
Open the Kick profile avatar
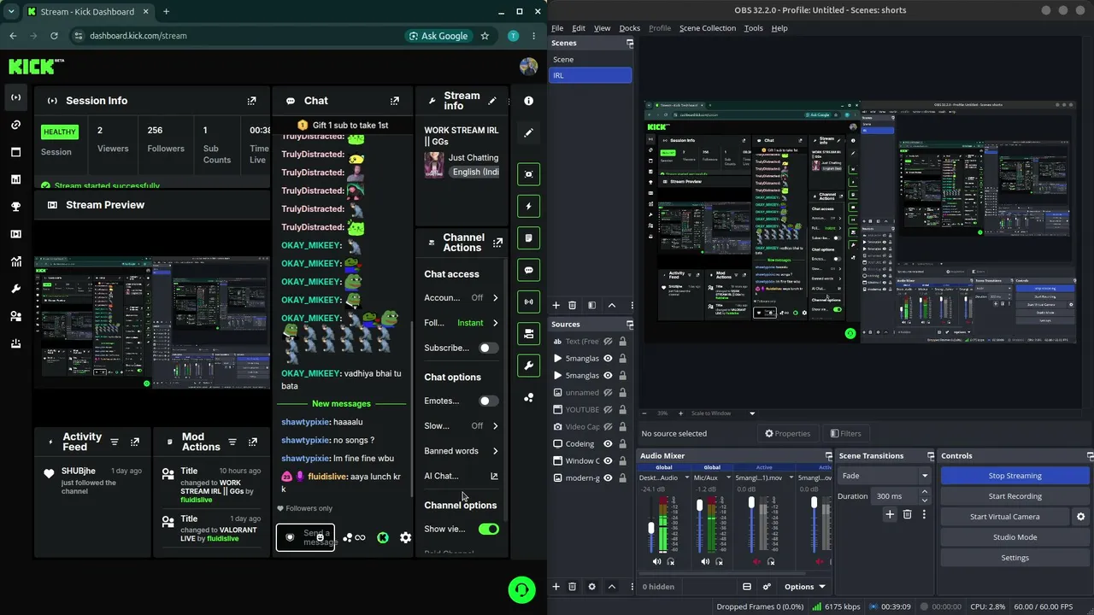(x=528, y=67)
